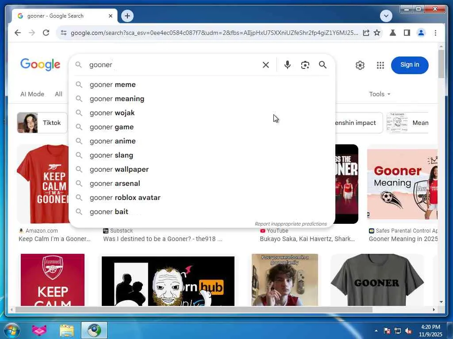453x339 pixels.
Task: Open the pink cat taskbar app
Action: [39, 330]
